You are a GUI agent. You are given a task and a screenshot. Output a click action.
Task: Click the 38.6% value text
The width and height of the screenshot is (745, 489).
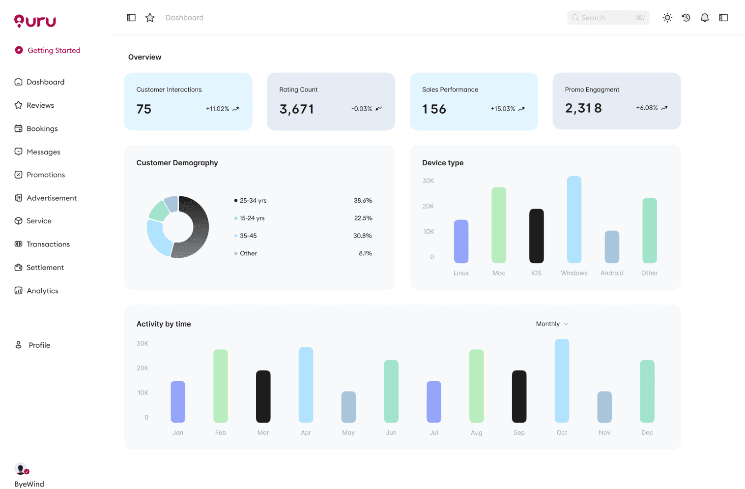click(363, 200)
